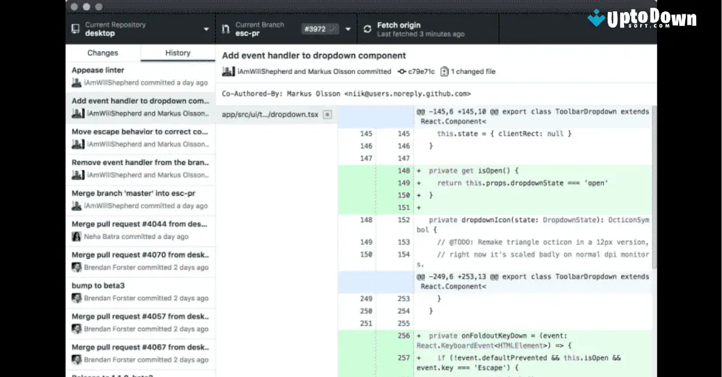Viewport: 722px width, 377px height.
Task: Expand the dropdown arrow beside #3972
Action: click(x=347, y=28)
